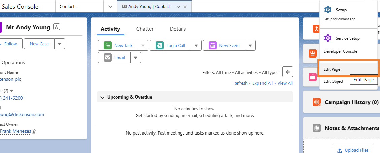Open the Log a Call dropdown arrow
Image resolution: width=380 pixels, height=153 pixels.
196,45
